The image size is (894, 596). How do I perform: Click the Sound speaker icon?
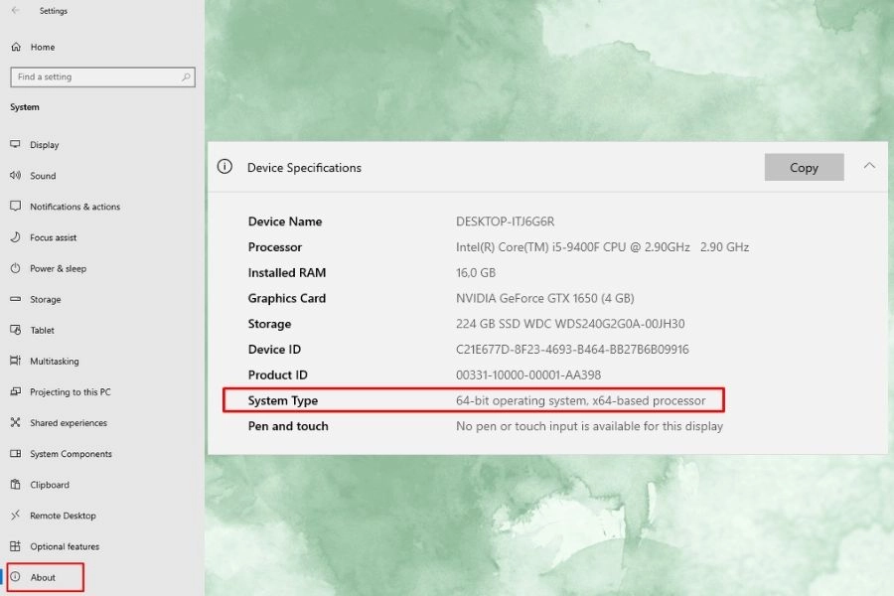(15, 175)
